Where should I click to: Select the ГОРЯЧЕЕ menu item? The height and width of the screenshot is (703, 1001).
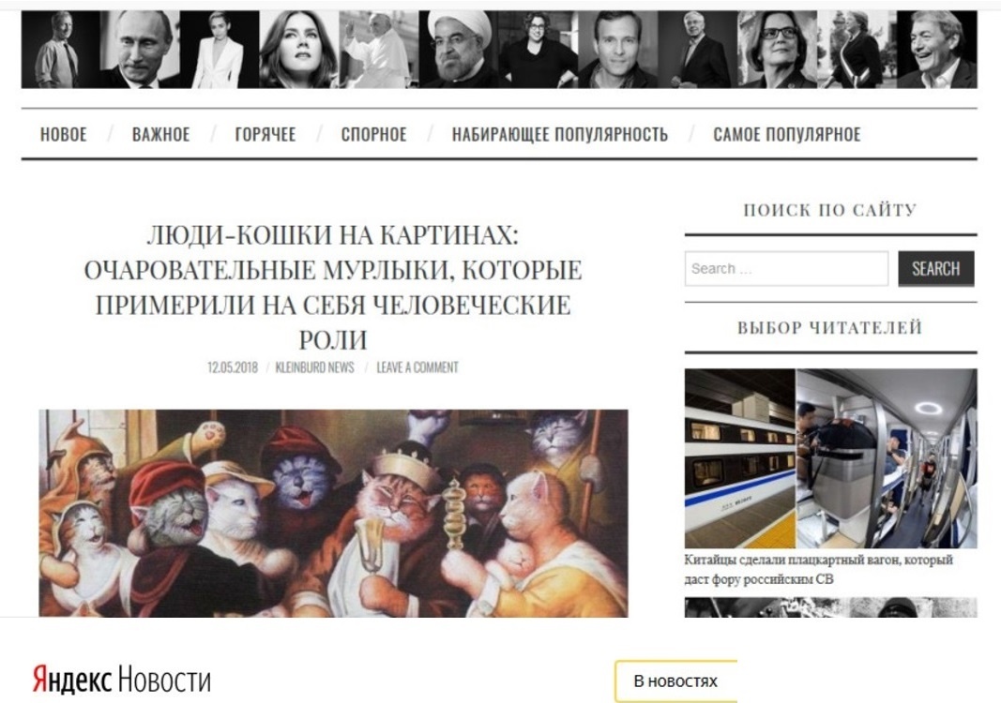(265, 134)
